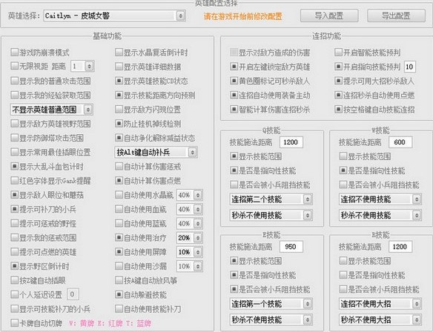Viewport: 433px width, 332px height.
Task: Click the 导入配置 button
Action: point(329,16)
